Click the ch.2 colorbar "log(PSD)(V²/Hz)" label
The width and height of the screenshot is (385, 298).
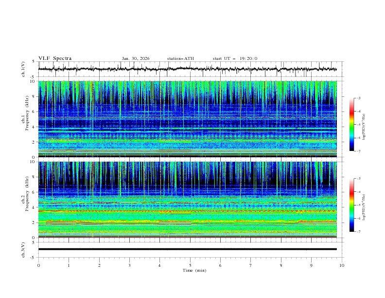tap(365, 207)
